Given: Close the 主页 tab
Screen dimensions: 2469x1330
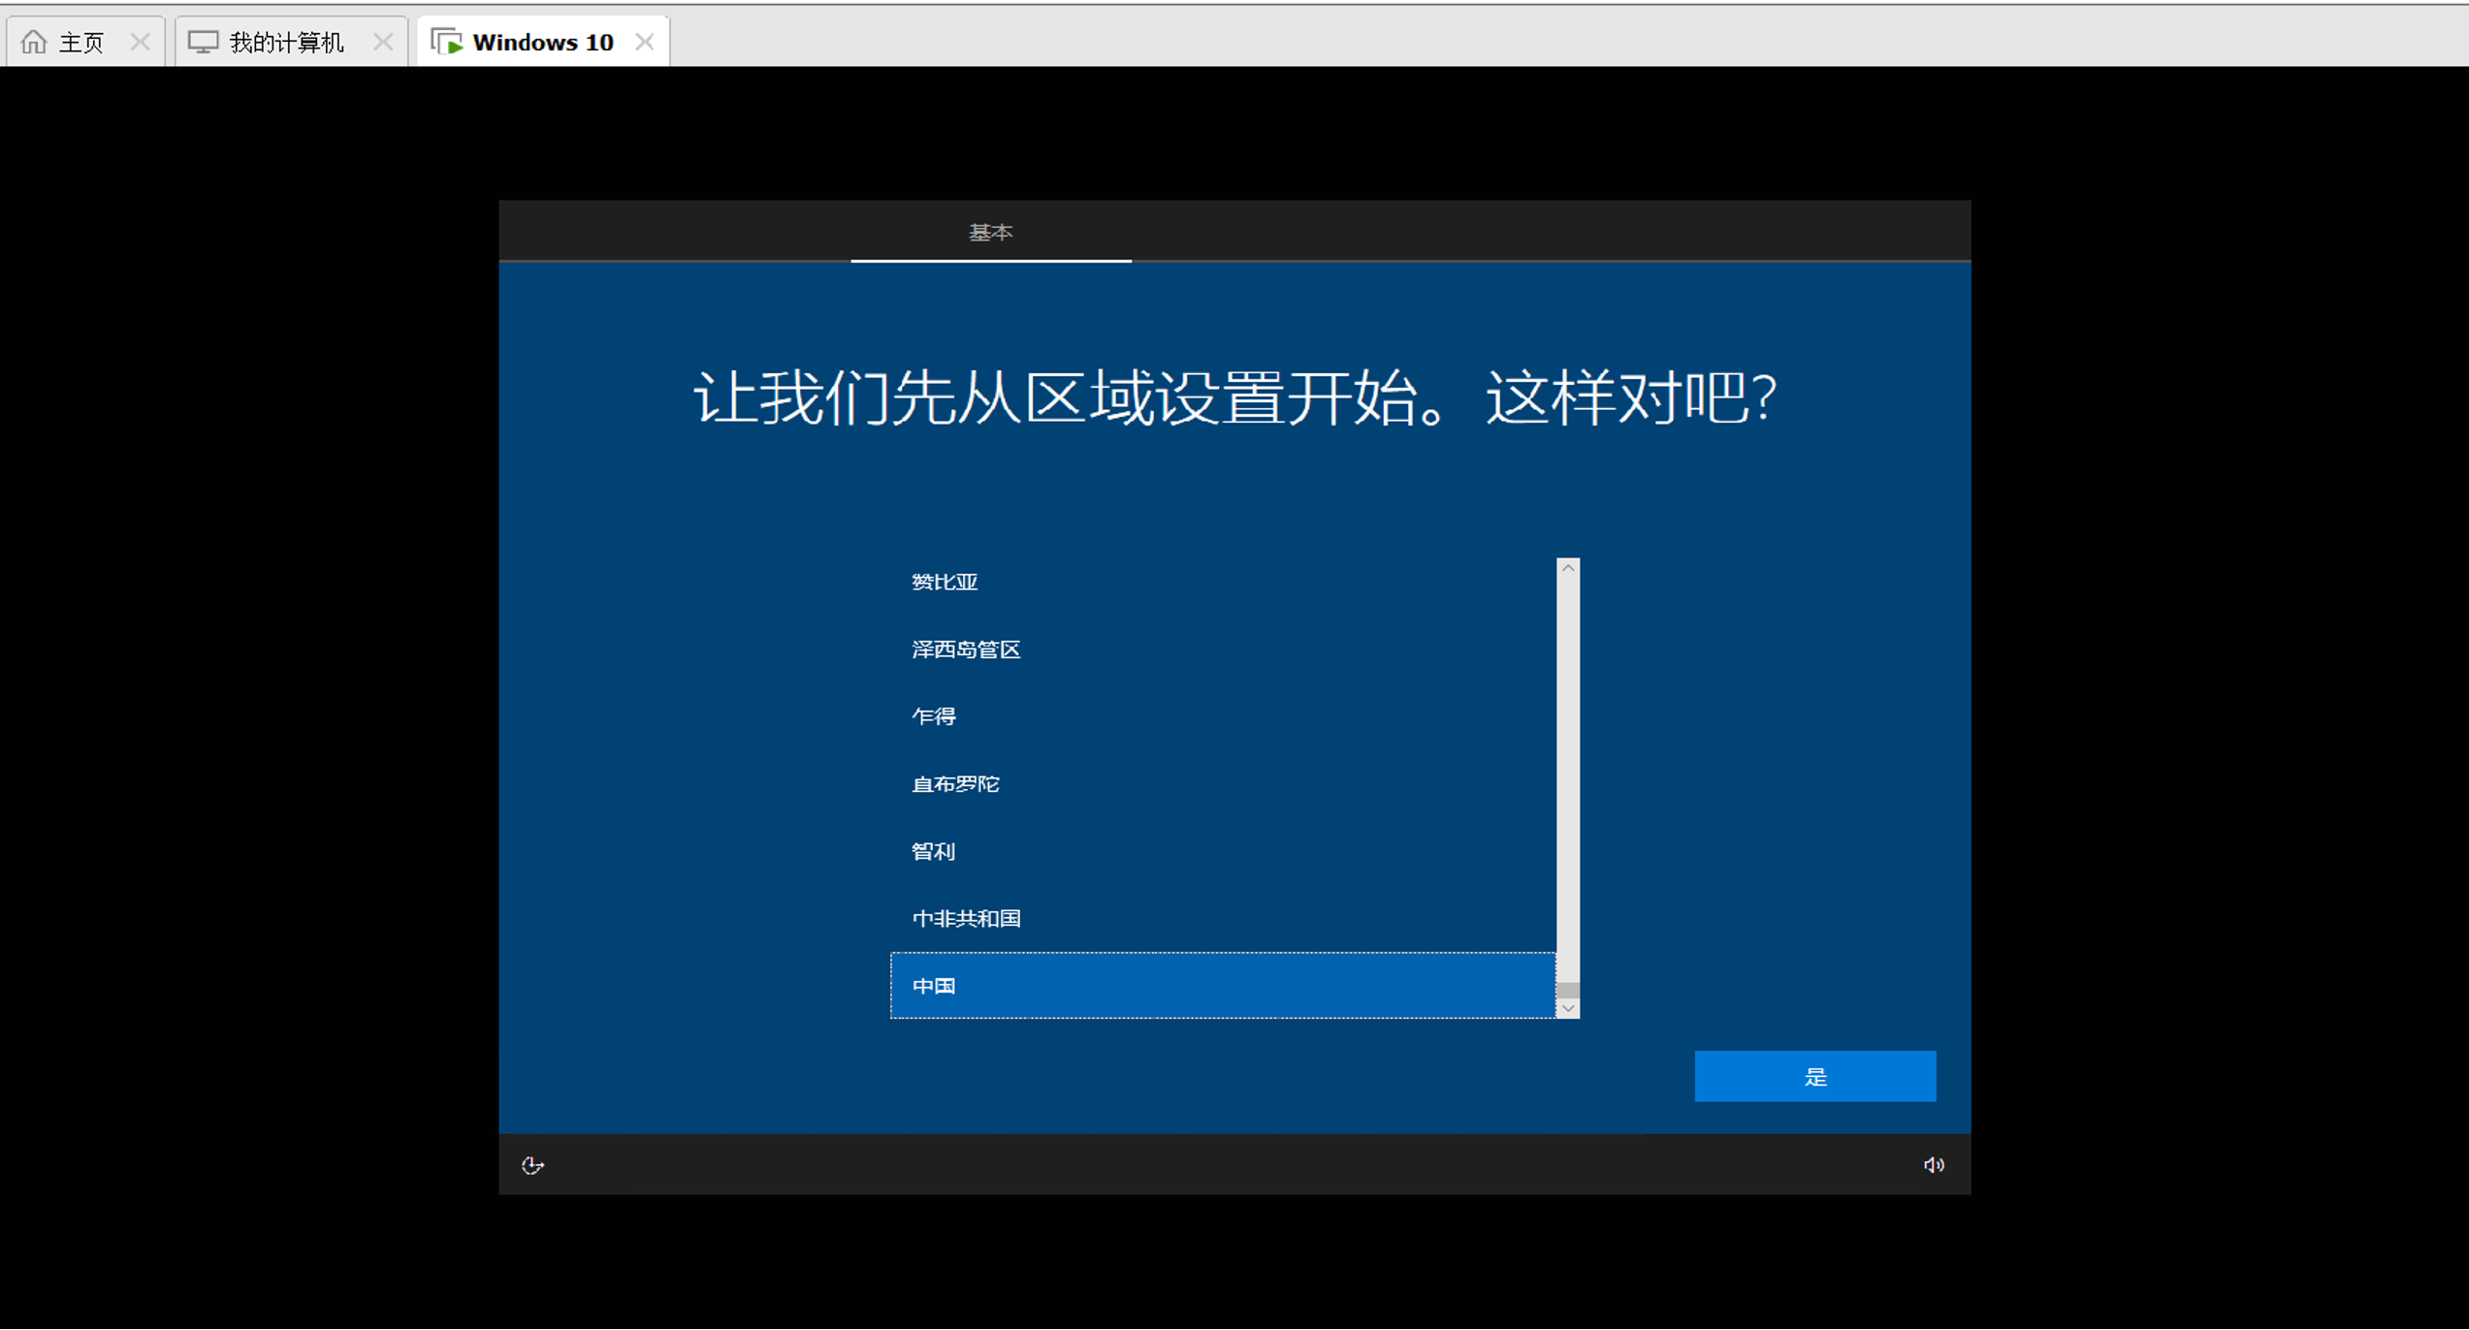Looking at the screenshot, I should [x=140, y=42].
